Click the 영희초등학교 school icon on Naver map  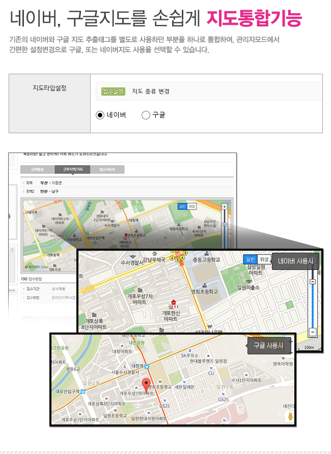[204, 286]
